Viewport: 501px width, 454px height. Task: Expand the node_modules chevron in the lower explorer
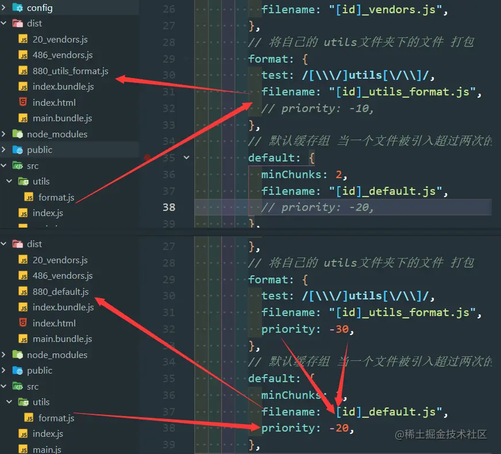[3, 355]
